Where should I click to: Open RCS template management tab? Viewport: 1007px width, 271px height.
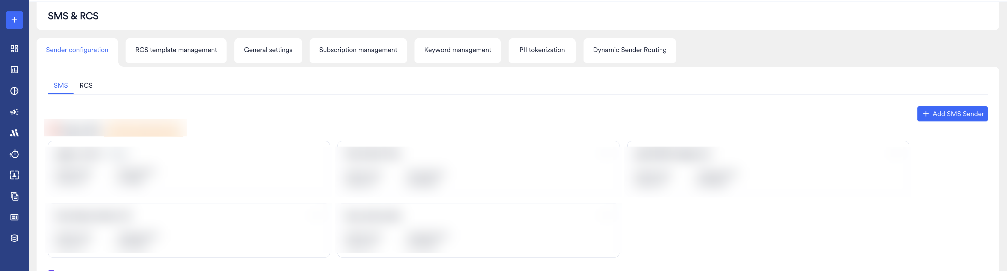coord(176,50)
